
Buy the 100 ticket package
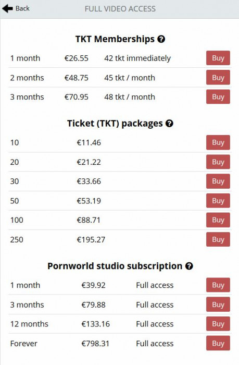[x=218, y=220]
